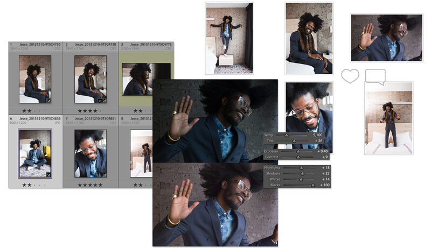Adjust the Temp slider handle
431x248 pixels.
tap(287, 135)
